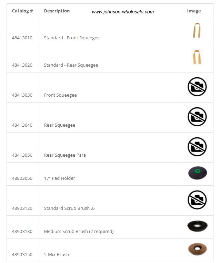Select catalog number 48413020
220x263 pixels.
pyautogui.click(x=22, y=65)
